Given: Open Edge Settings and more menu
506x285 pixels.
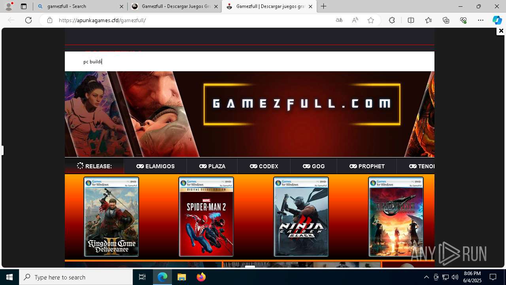Looking at the screenshot, I should (x=481, y=20).
